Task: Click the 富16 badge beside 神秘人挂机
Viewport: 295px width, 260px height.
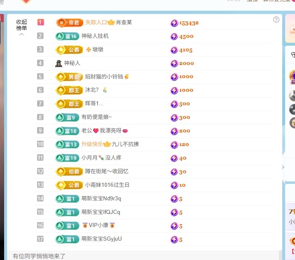Action: tap(67, 36)
